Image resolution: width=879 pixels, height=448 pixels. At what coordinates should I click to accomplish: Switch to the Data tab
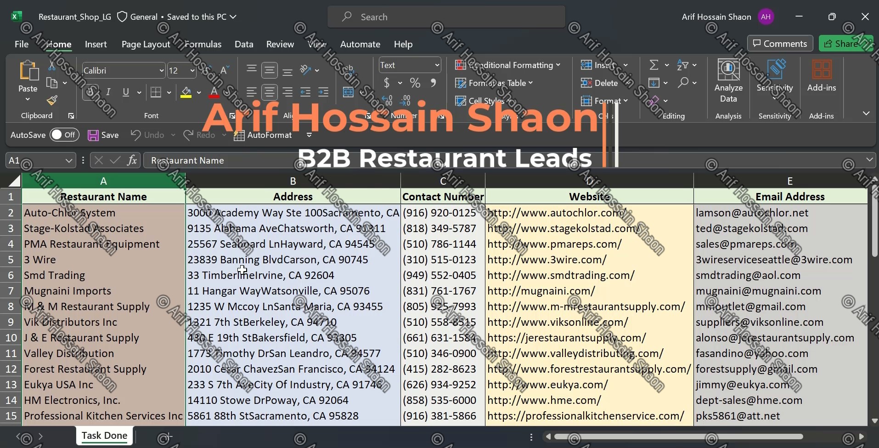[x=243, y=44]
